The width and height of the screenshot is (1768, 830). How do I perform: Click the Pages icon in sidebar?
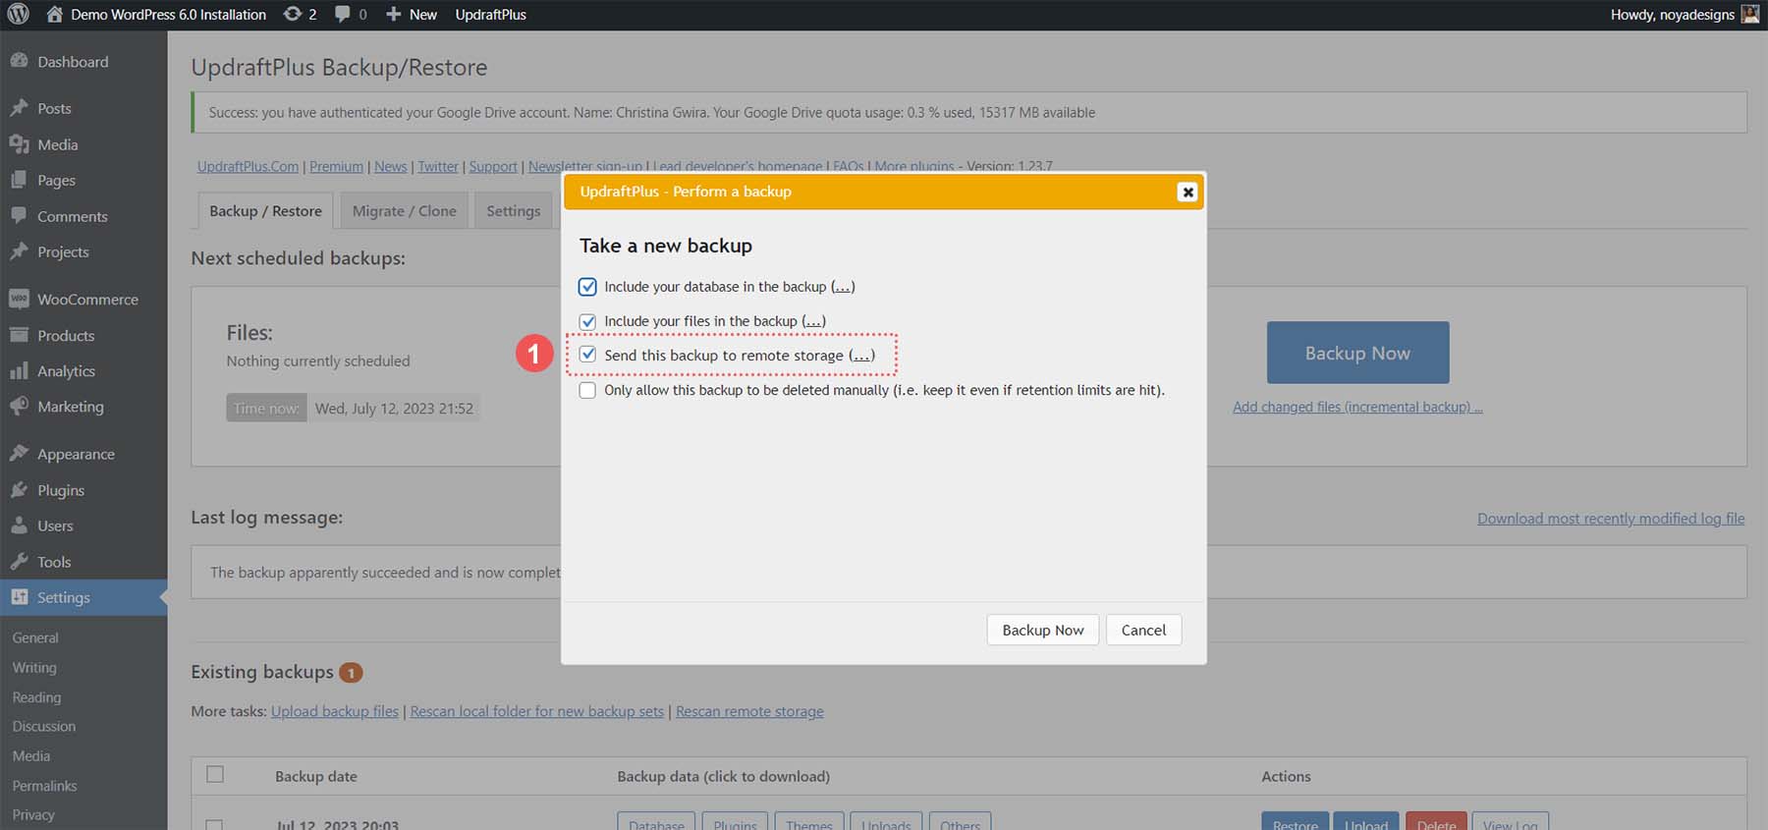click(x=19, y=180)
